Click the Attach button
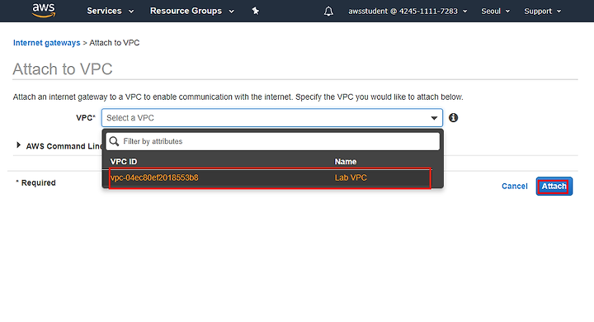This screenshot has width=594, height=322. click(x=554, y=187)
